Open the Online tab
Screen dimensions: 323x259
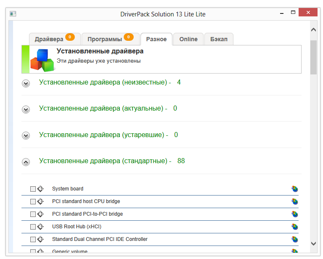pos(188,39)
